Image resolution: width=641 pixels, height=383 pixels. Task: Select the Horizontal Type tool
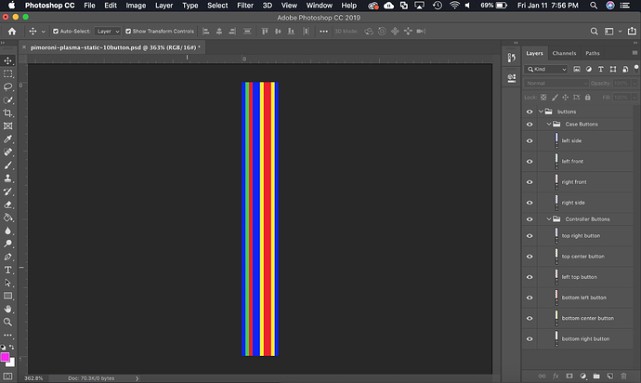pos(7,271)
